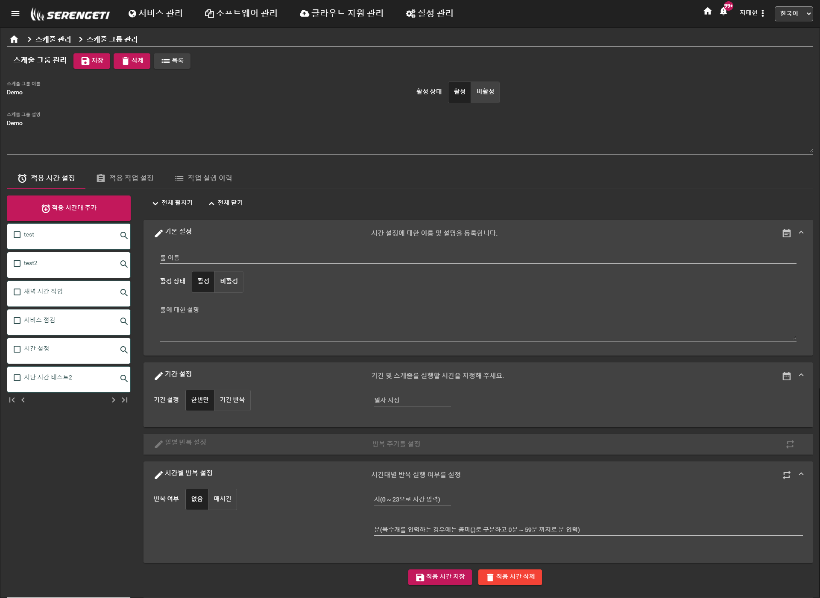The height and width of the screenshot is (598, 820).
Task: Open the 한국어 language dropdown
Action: click(794, 14)
